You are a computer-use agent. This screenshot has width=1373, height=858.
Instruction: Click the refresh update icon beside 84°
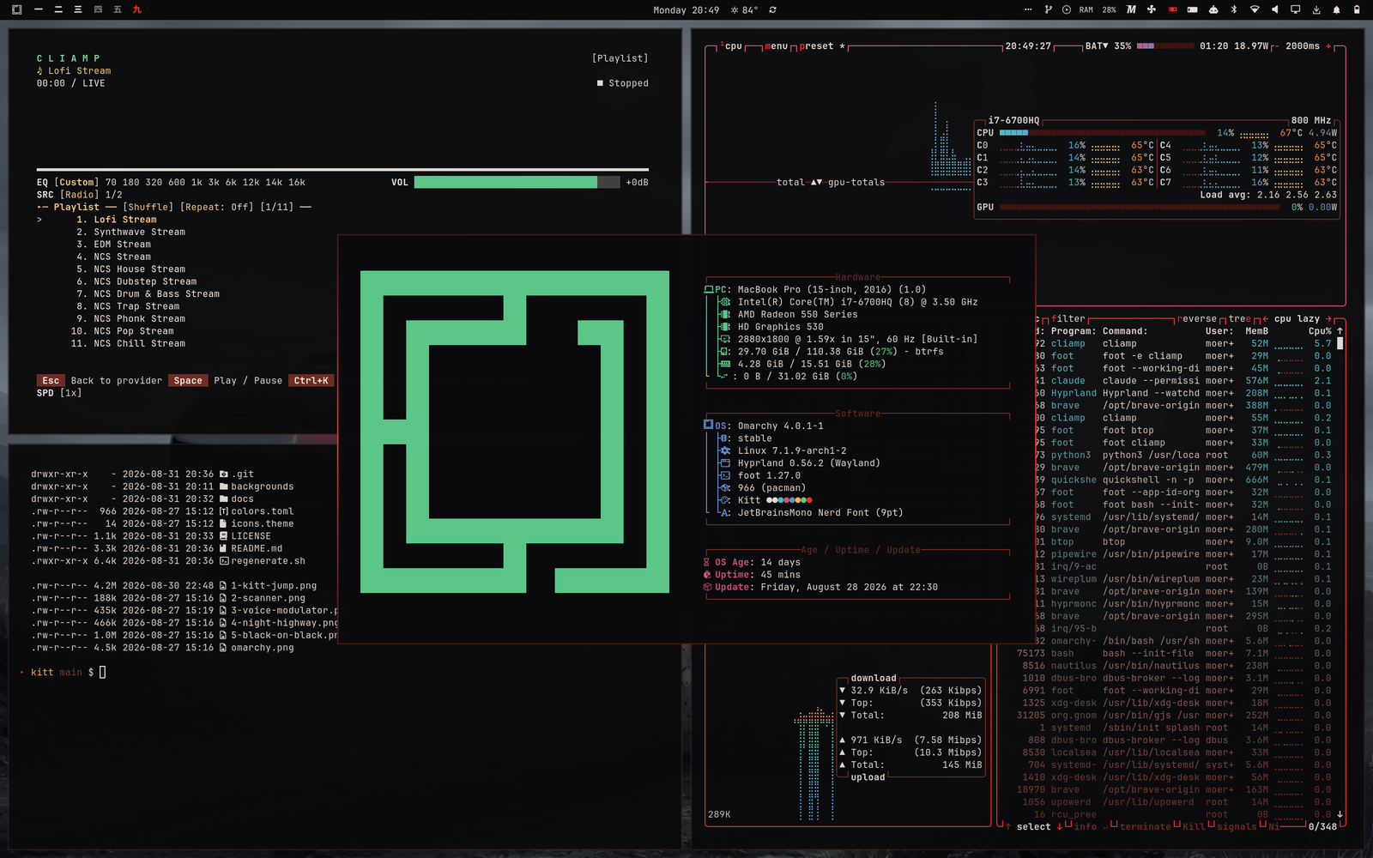772,10
